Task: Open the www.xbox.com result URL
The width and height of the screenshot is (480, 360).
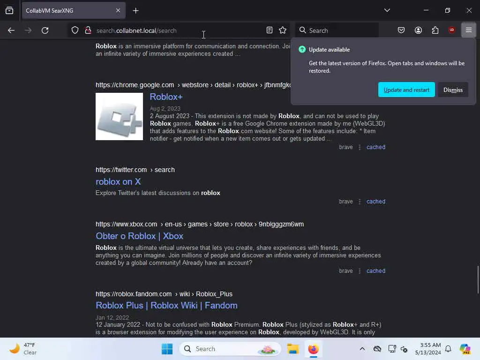Action: pyautogui.click(x=200, y=225)
